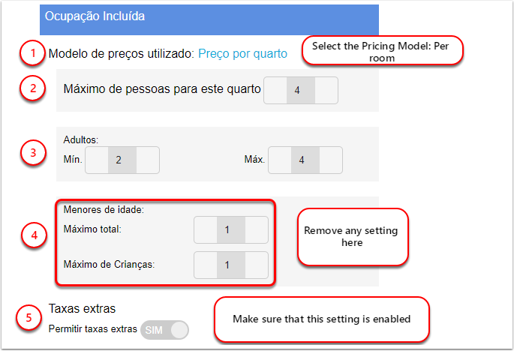Open the Preço por quarto pricing model link
Image resolution: width=514 pixels, height=351 pixels.
[x=242, y=54]
